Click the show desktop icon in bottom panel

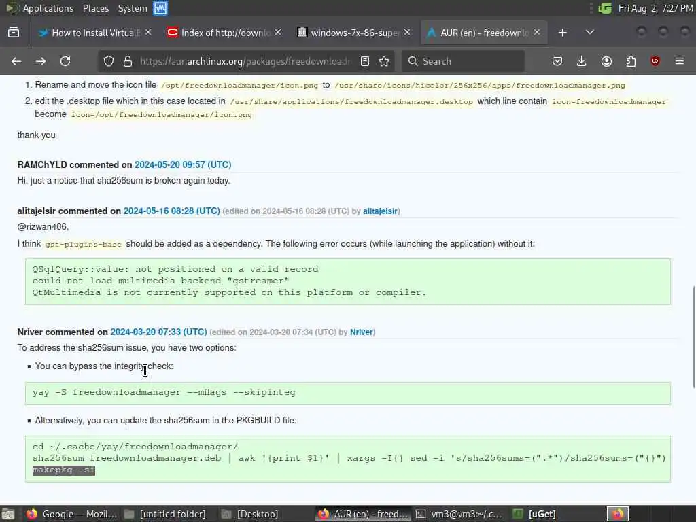click(8, 514)
